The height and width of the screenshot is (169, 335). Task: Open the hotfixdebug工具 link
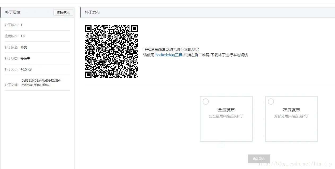pos(169,55)
